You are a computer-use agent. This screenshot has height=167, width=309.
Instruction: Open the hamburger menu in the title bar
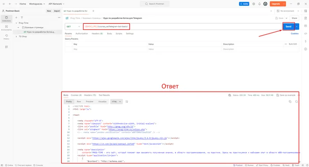[x=4, y=4]
